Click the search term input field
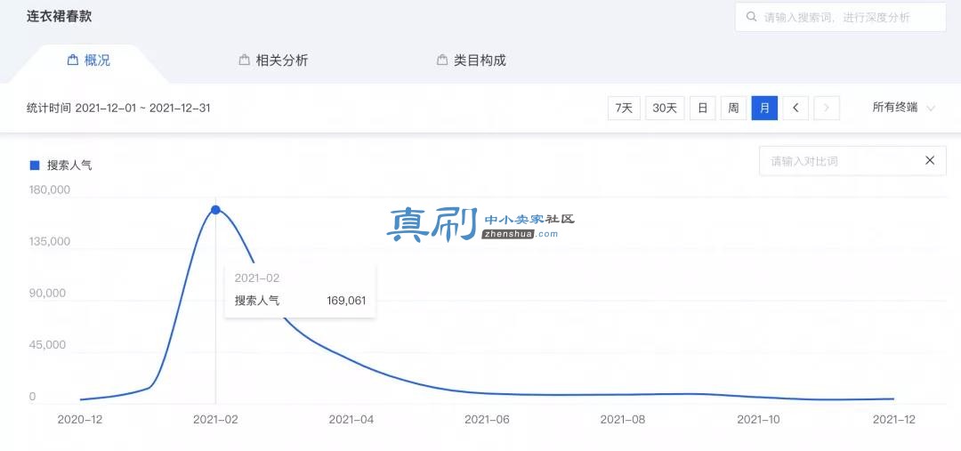 coord(840,17)
